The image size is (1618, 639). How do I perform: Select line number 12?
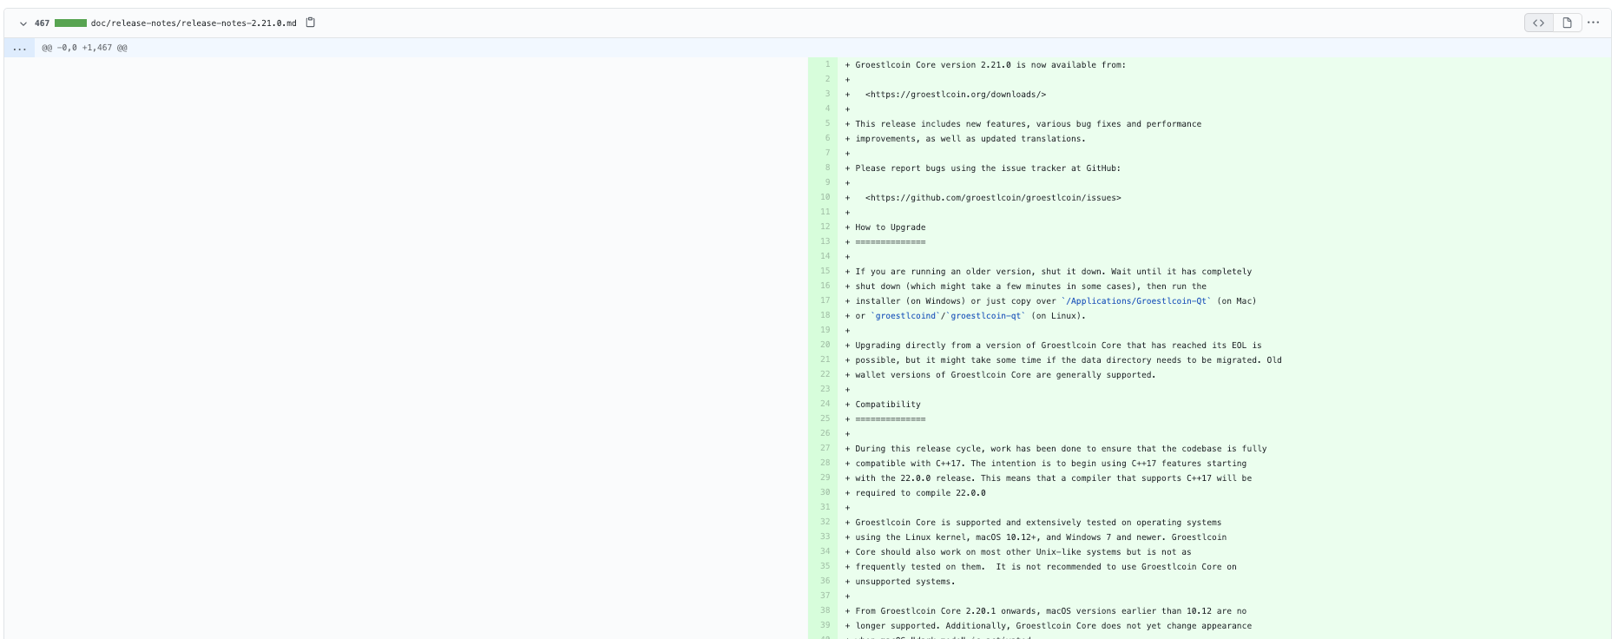(822, 227)
